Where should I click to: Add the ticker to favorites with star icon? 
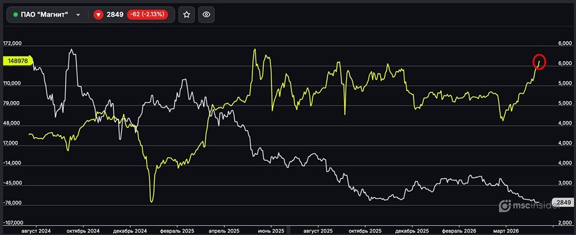click(187, 15)
